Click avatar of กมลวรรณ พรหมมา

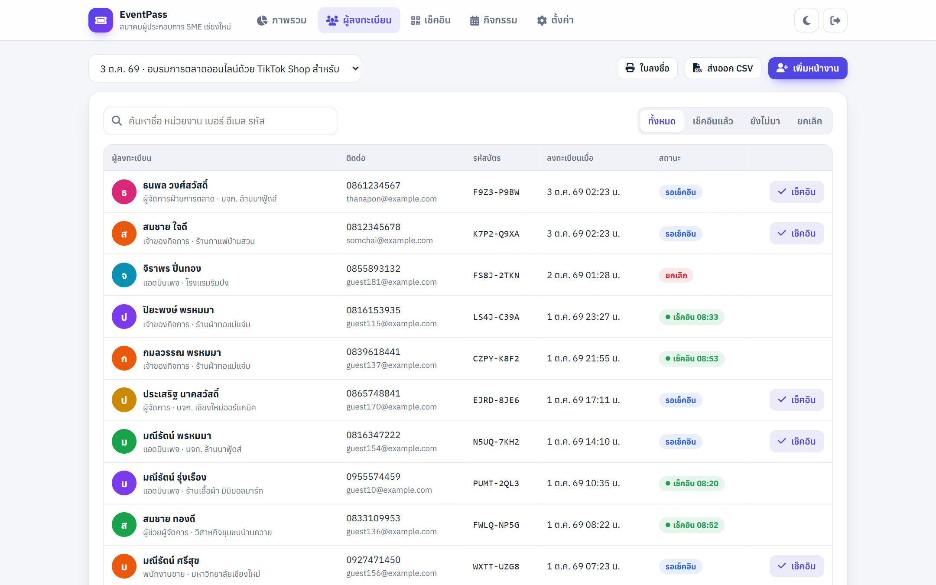pyautogui.click(x=124, y=358)
